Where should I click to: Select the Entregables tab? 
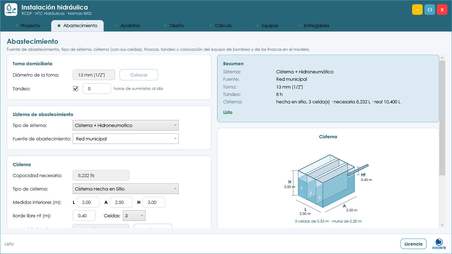314,26
